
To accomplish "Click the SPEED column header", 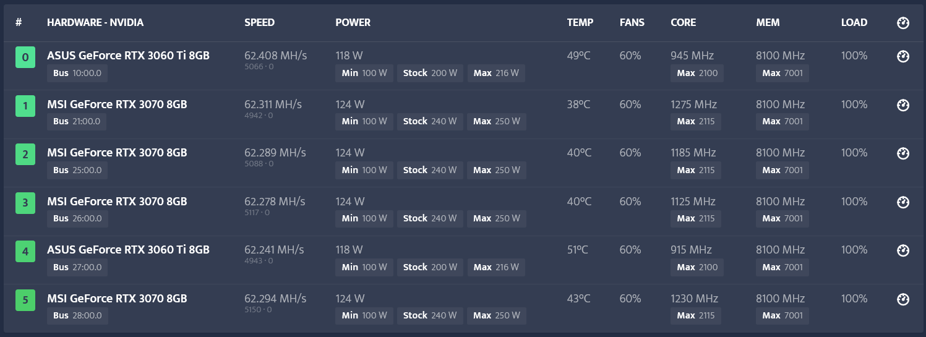I will pyautogui.click(x=260, y=22).
